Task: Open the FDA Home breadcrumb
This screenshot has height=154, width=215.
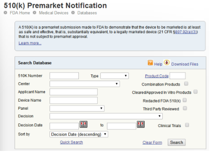Action: pyautogui.click(x=20, y=13)
